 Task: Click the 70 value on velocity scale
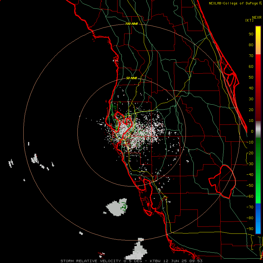tap(251, 56)
